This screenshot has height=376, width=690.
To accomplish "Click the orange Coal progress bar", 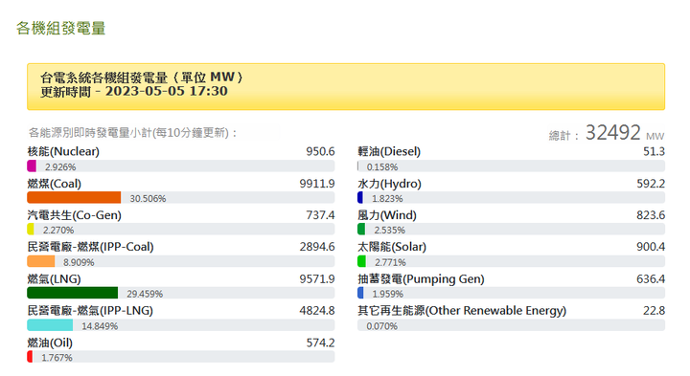I will click(74, 198).
